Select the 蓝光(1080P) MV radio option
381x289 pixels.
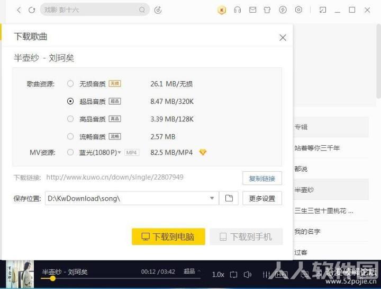(x=70, y=152)
